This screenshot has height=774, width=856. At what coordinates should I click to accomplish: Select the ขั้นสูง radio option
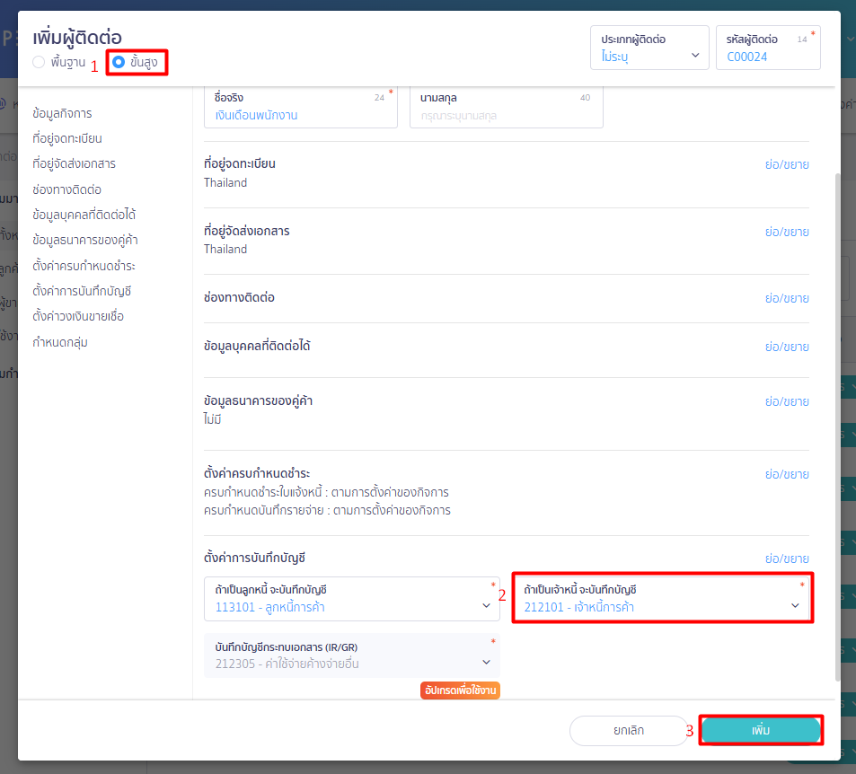tap(119, 63)
